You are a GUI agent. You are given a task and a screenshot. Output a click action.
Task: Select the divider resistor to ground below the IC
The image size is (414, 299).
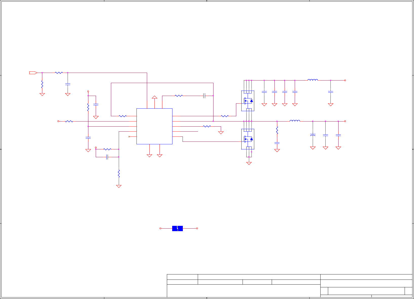[x=119, y=174]
